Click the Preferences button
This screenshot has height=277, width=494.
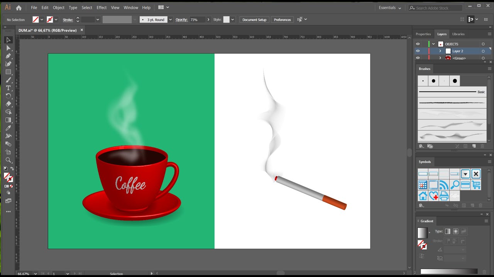point(283,20)
